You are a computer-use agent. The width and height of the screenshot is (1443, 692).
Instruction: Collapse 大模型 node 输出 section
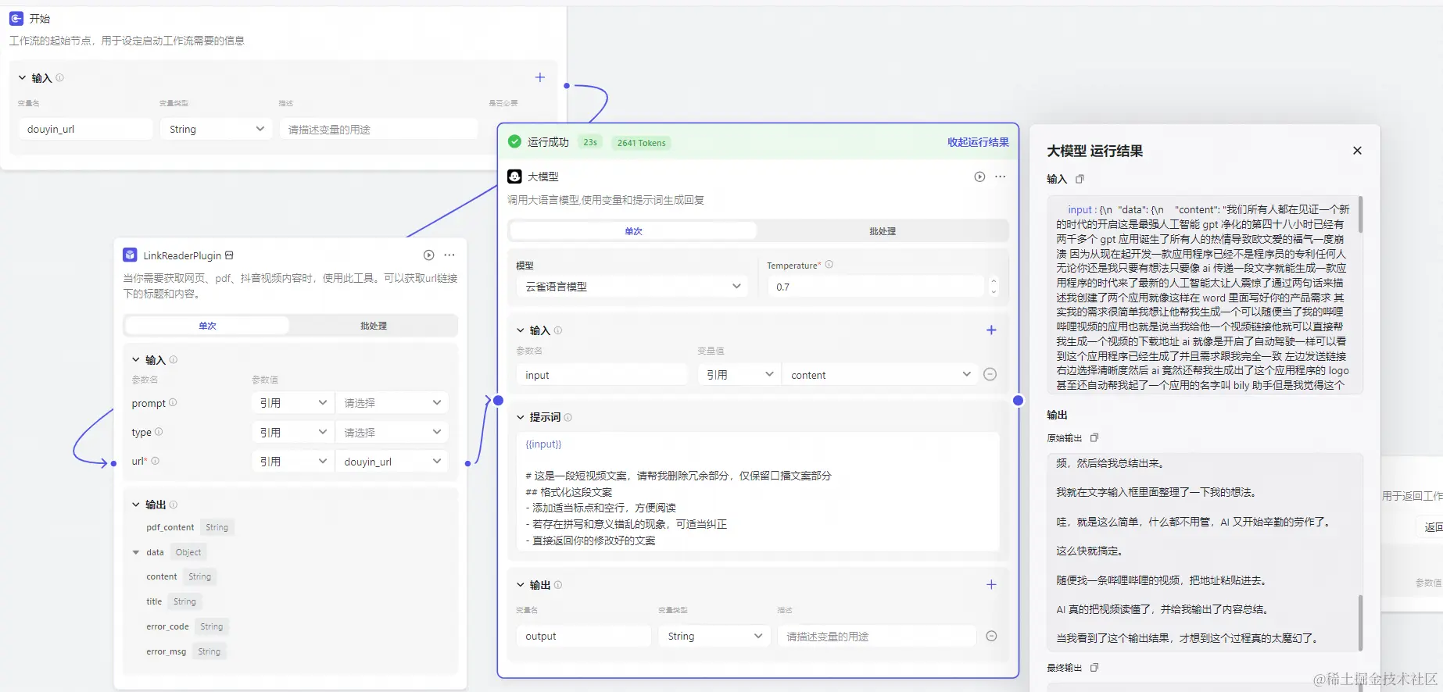pyautogui.click(x=521, y=585)
